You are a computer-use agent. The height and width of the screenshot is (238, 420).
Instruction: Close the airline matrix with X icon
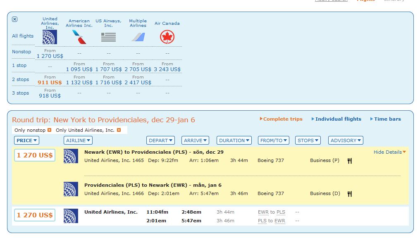point(15,19)
